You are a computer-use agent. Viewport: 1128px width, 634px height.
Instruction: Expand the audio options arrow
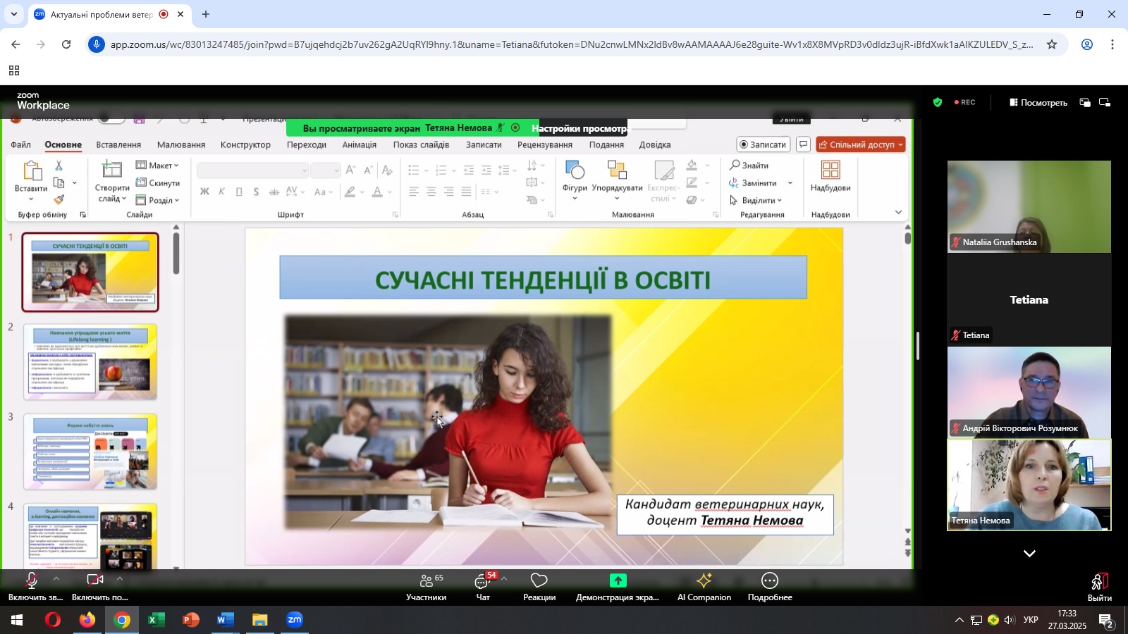pos(56,578)
